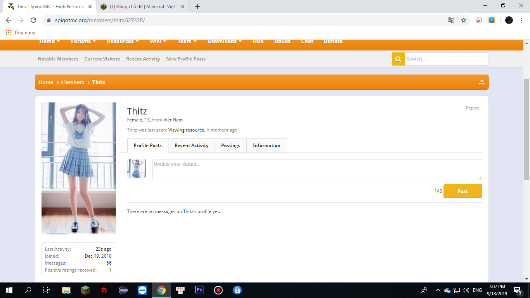Click the Việt Nam location link
Screen dimensions: 530x298
click(x=173, y=120)
